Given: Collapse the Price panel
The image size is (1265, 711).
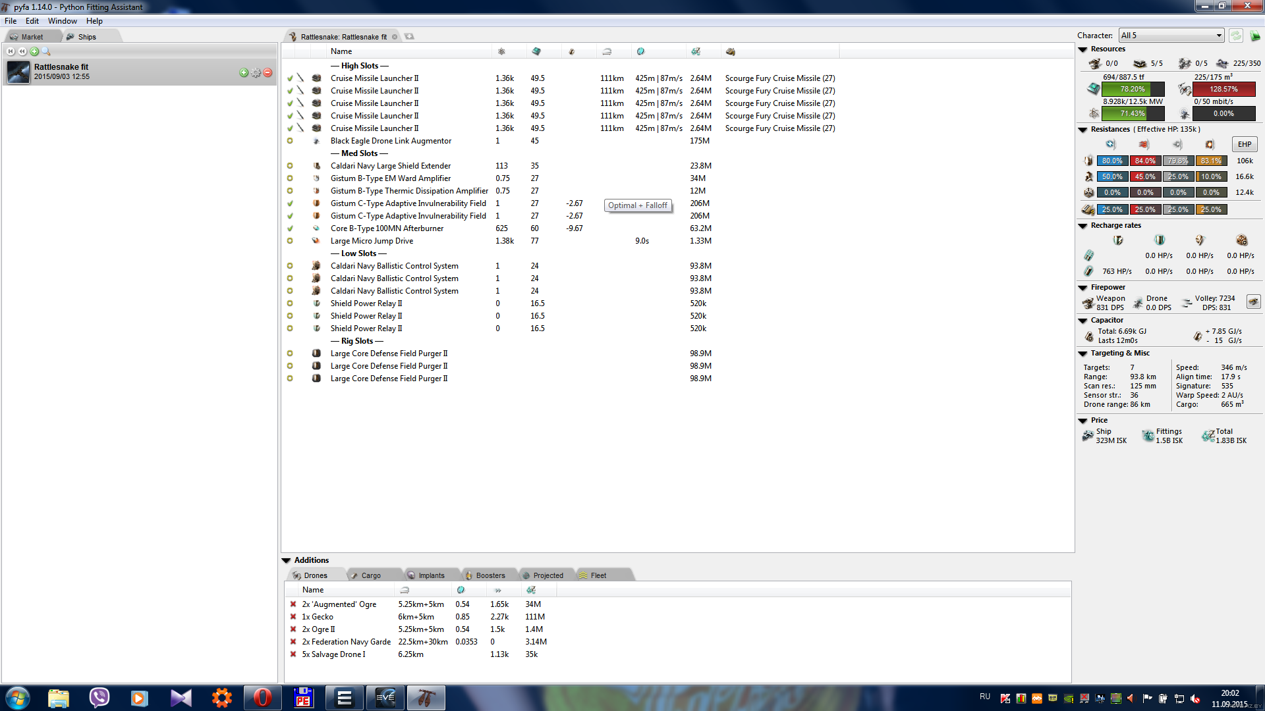Looking at the screenshot, I should (1082, 421).
